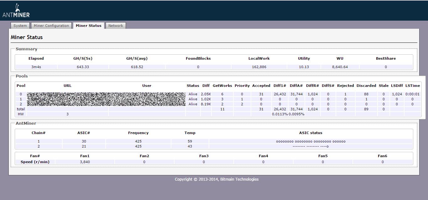Switch to Miner Configuration tab
Viewport: 428px width, 200px height.
tap(51, 26)
